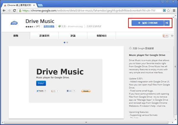Viewport: 178px width, 125px height.
Task: Close the detail overlay with the small X
Action: 173,17
